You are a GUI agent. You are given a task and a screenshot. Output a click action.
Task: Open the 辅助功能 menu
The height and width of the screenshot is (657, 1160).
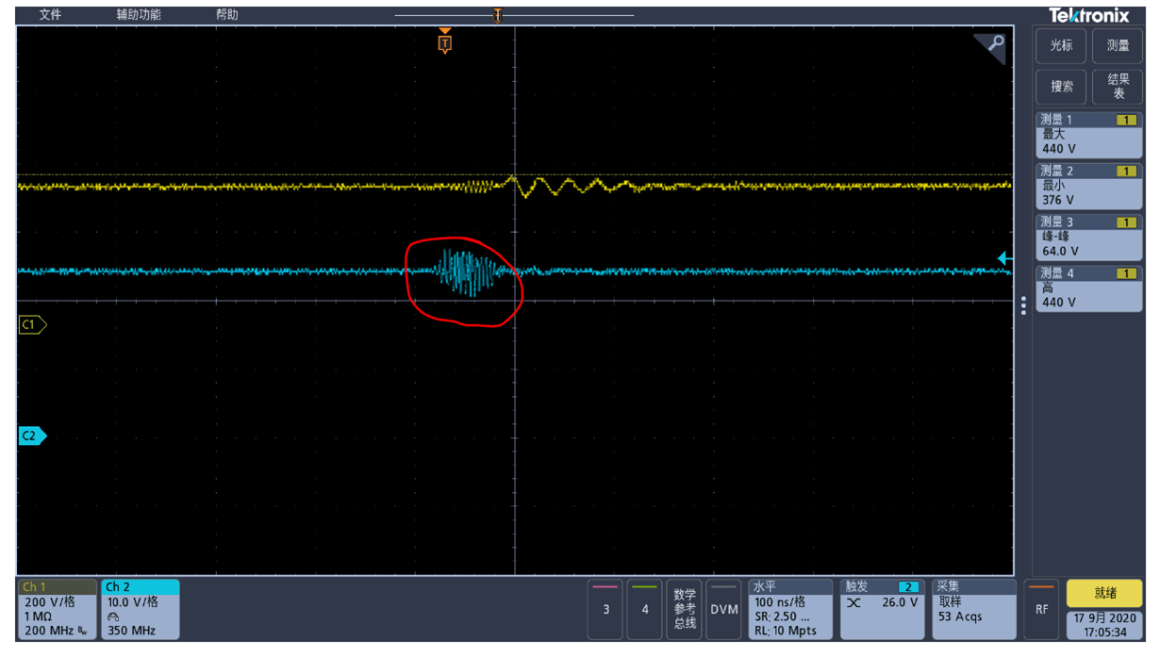tap(139, 15)
